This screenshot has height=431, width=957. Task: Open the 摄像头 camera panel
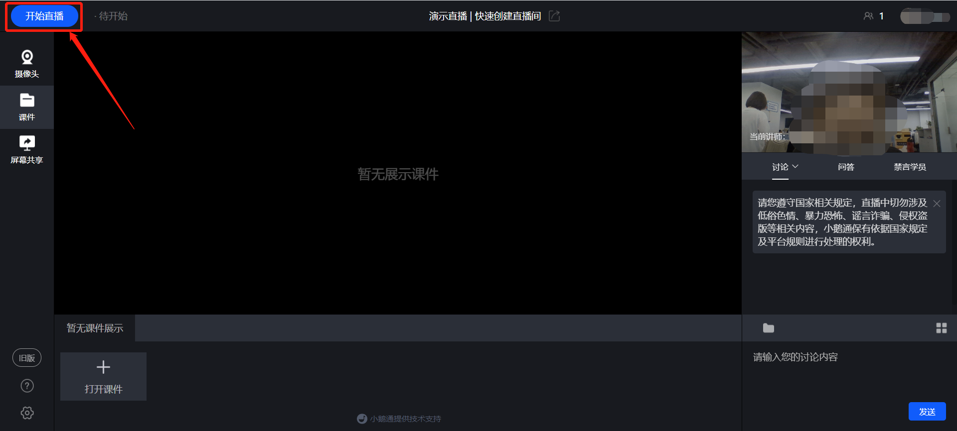point(27,64)
